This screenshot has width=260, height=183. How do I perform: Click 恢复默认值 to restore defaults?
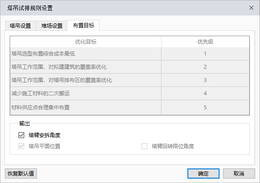tap(21, 174)
